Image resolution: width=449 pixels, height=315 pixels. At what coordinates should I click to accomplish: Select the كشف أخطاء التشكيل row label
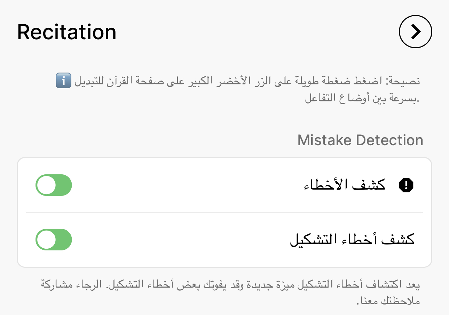(352, 239)
